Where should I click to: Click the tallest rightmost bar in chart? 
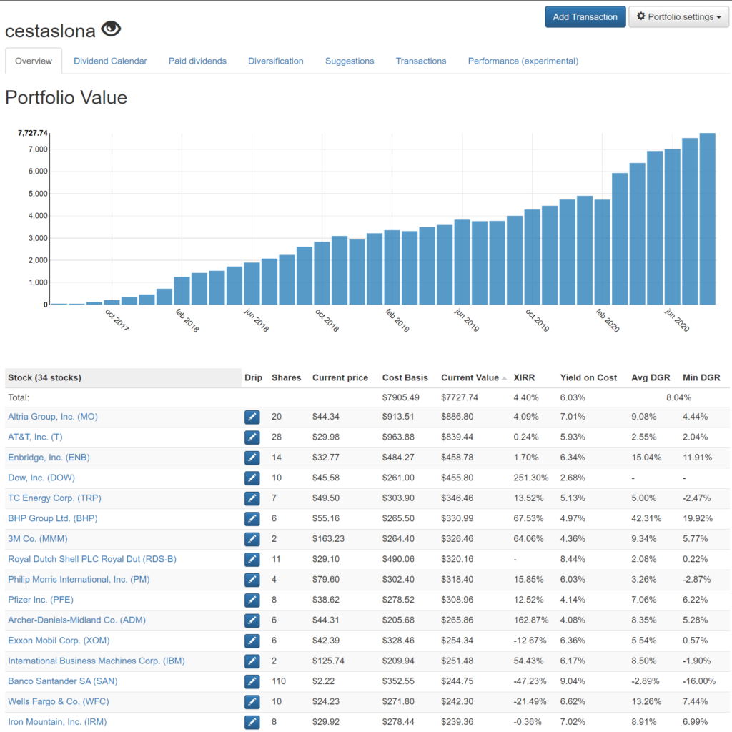707,219
